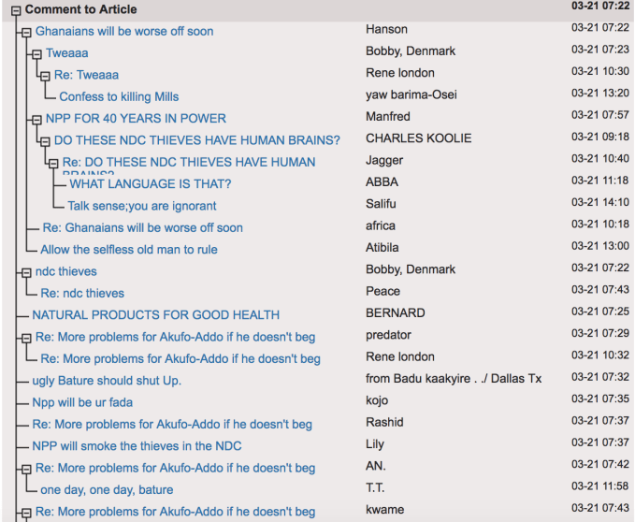
Task: Open the Allow the selfless old man to rule comment
Action: coord(128,250)
